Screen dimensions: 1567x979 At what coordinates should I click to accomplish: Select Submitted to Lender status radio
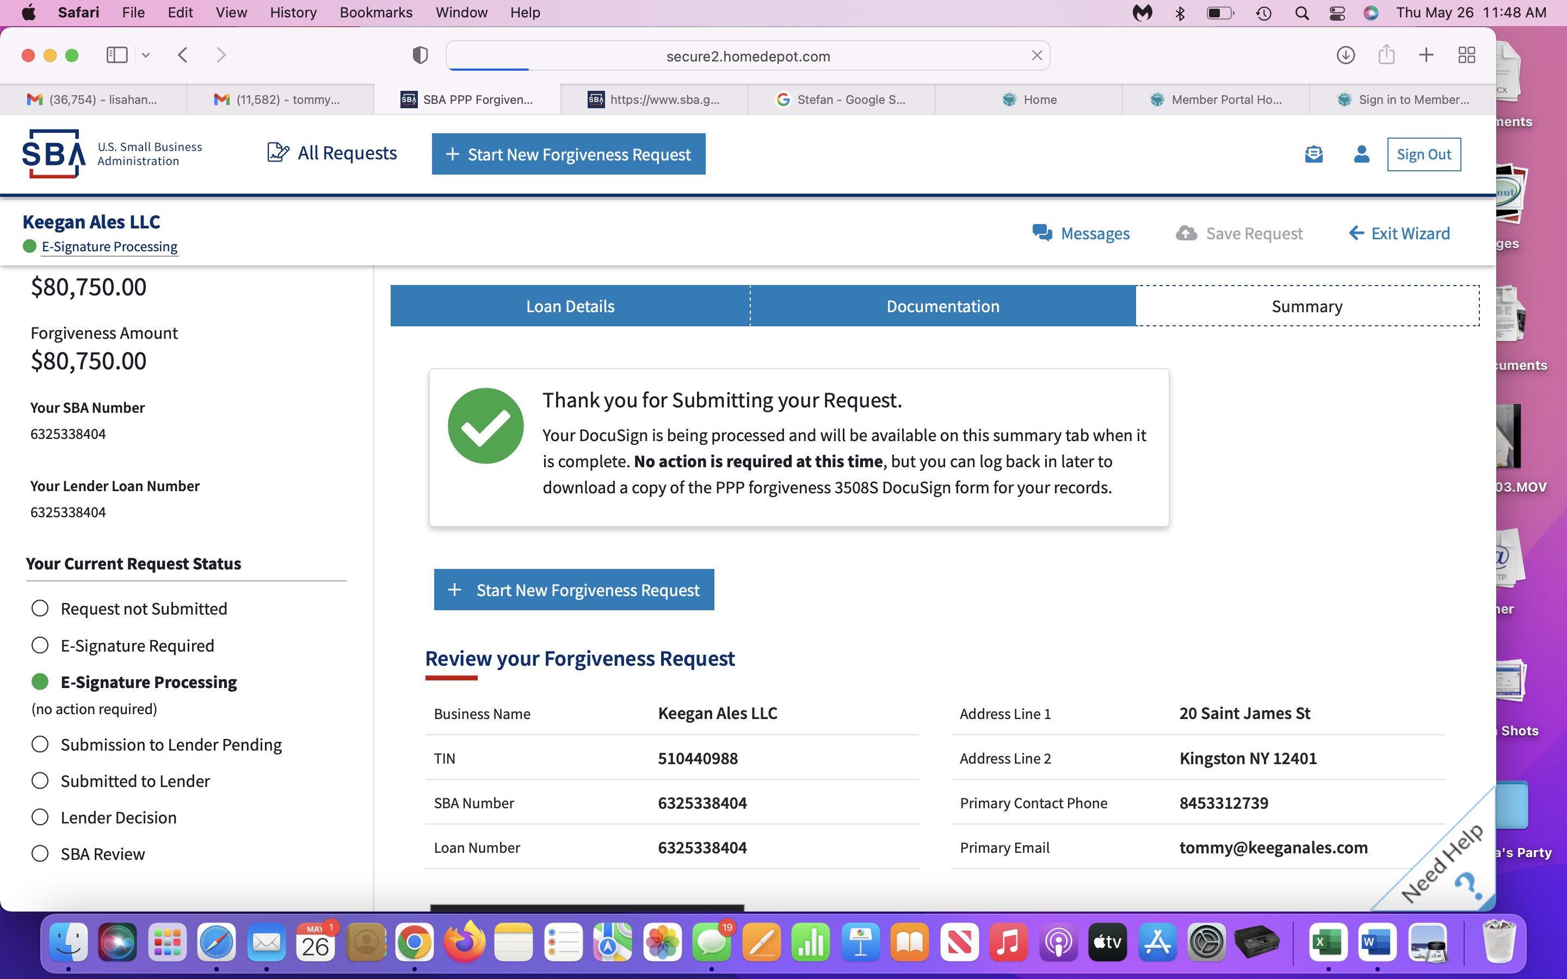point(40,780)
